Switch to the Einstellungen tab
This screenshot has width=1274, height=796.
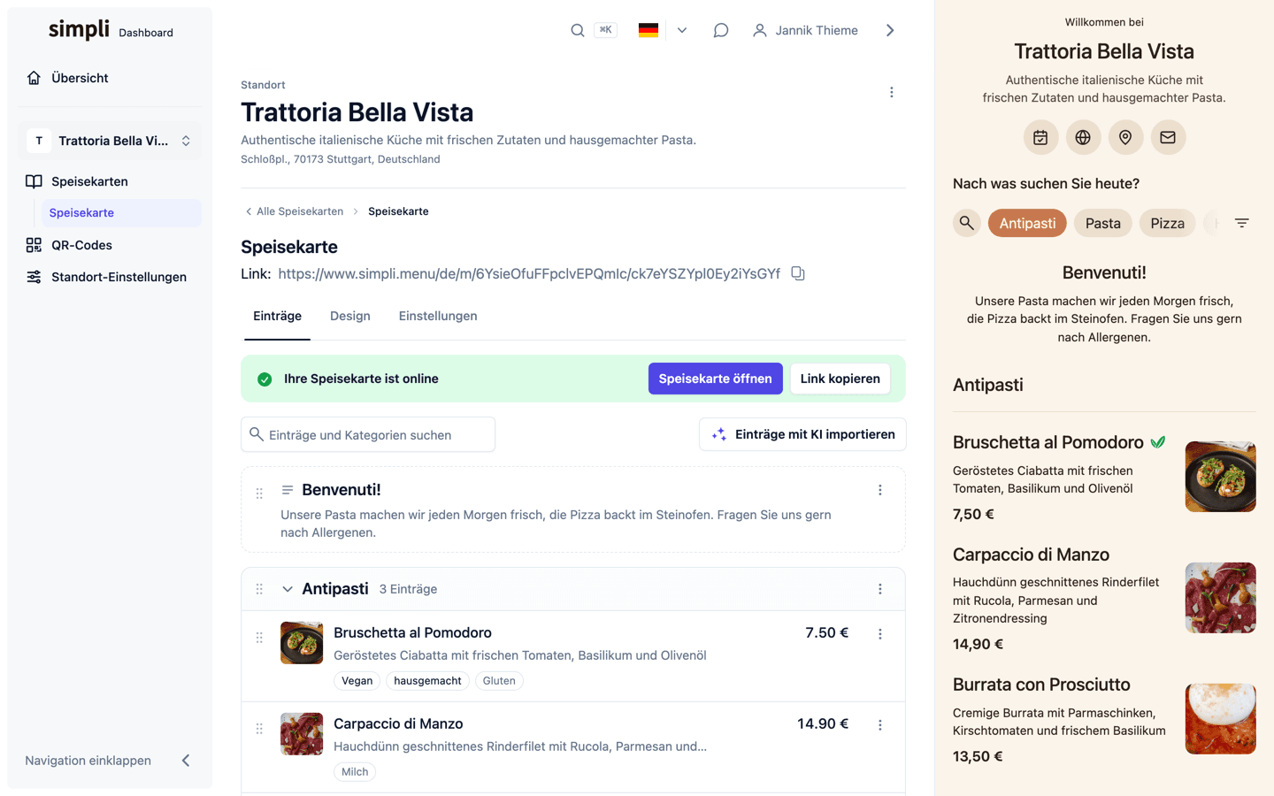click(x=438, y=316)
